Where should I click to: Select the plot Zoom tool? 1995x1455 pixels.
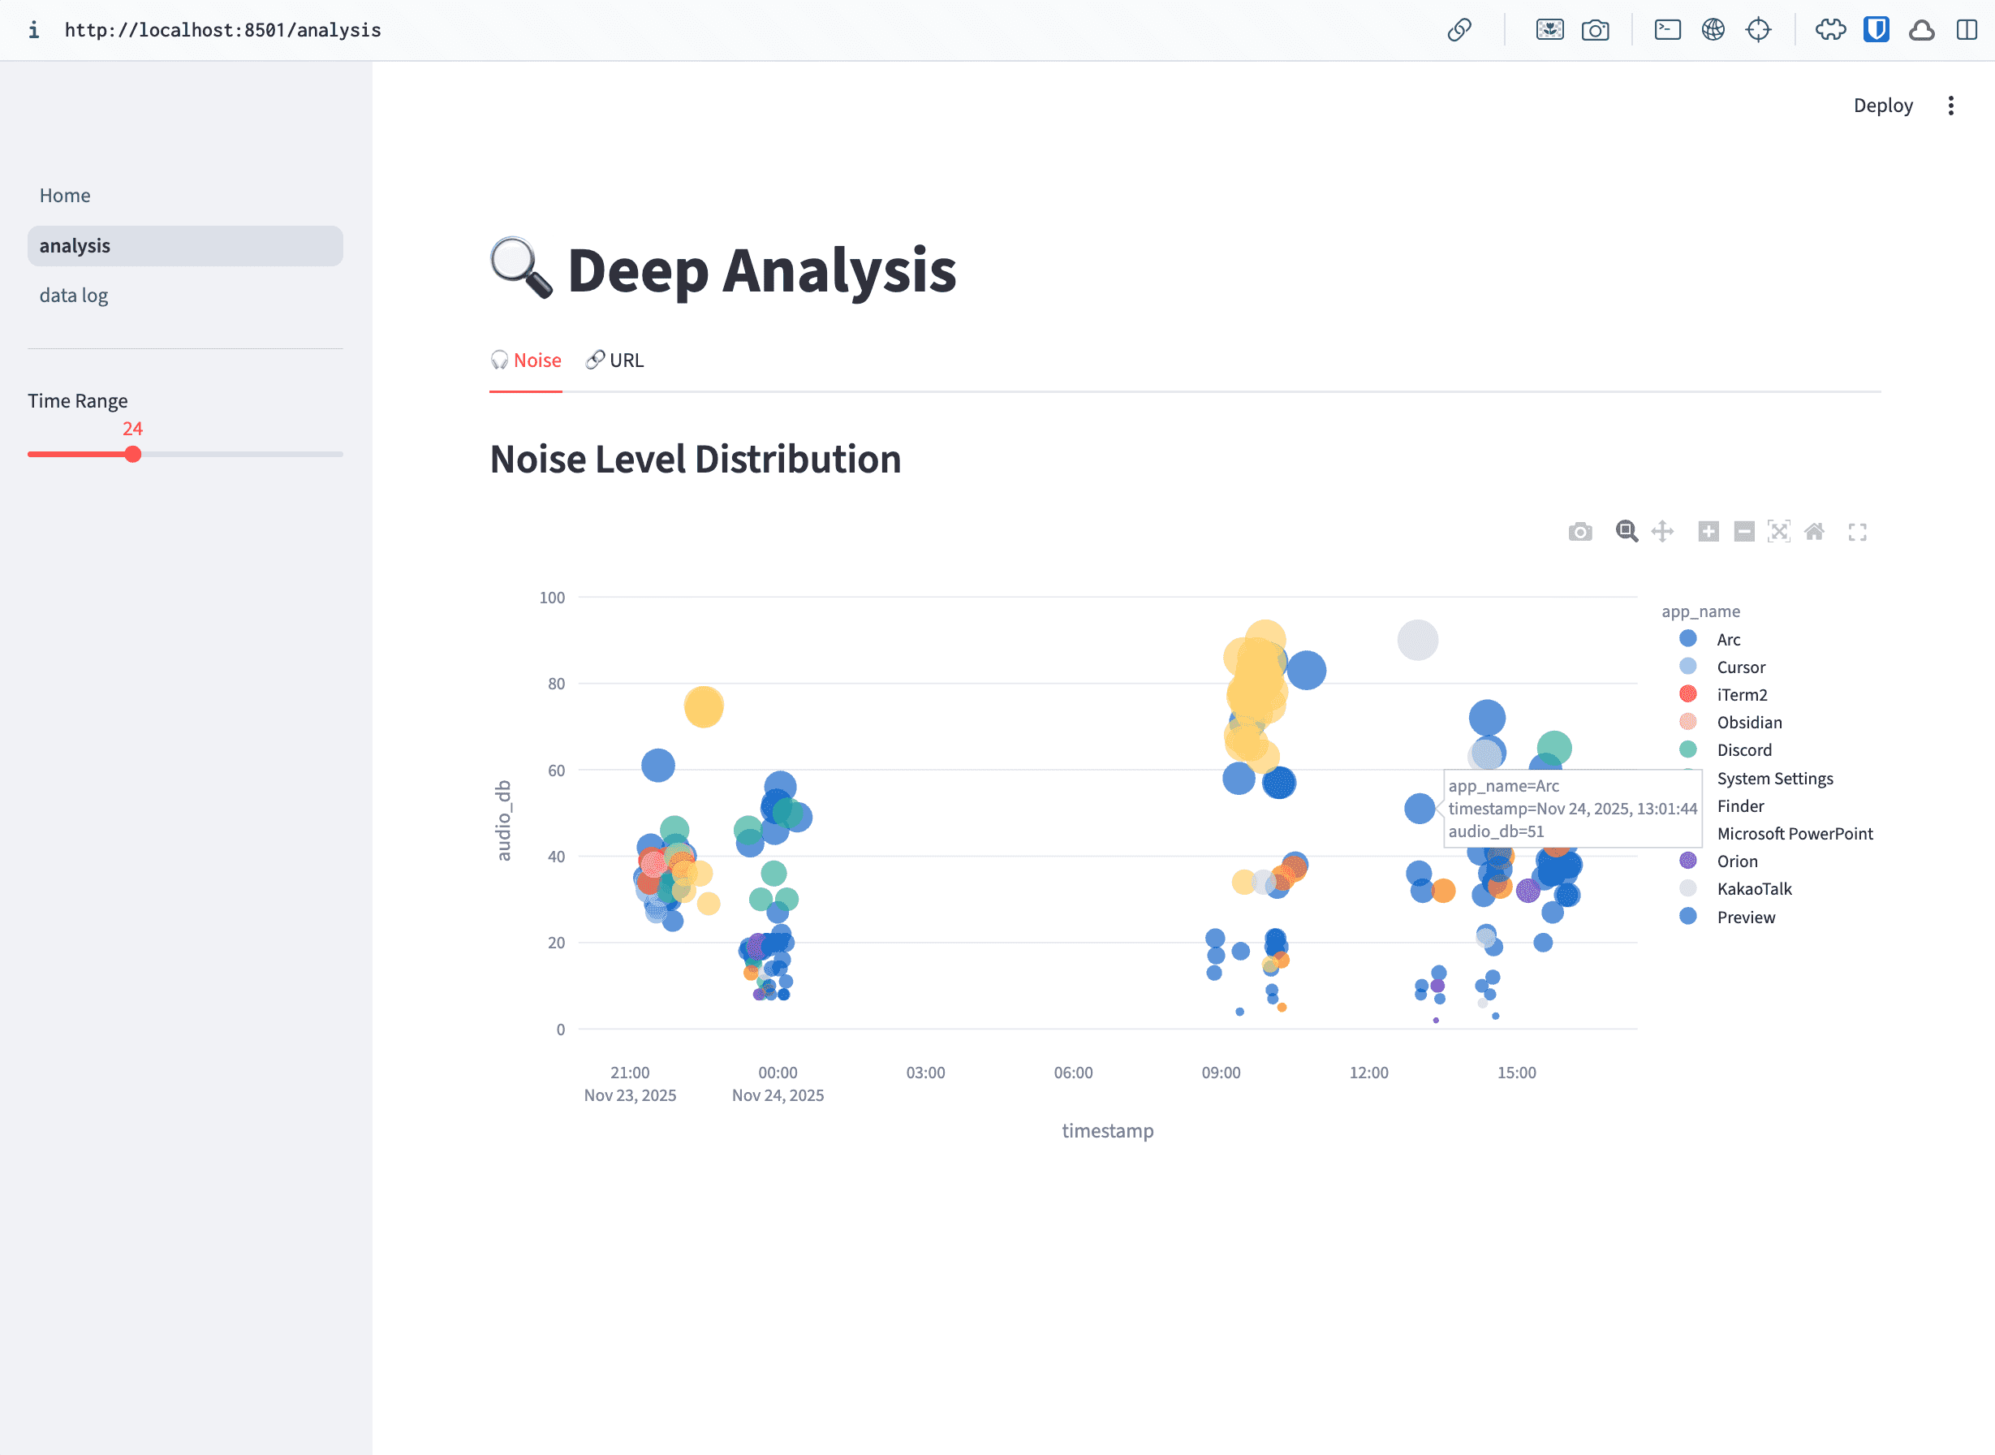pos(1626,531)
